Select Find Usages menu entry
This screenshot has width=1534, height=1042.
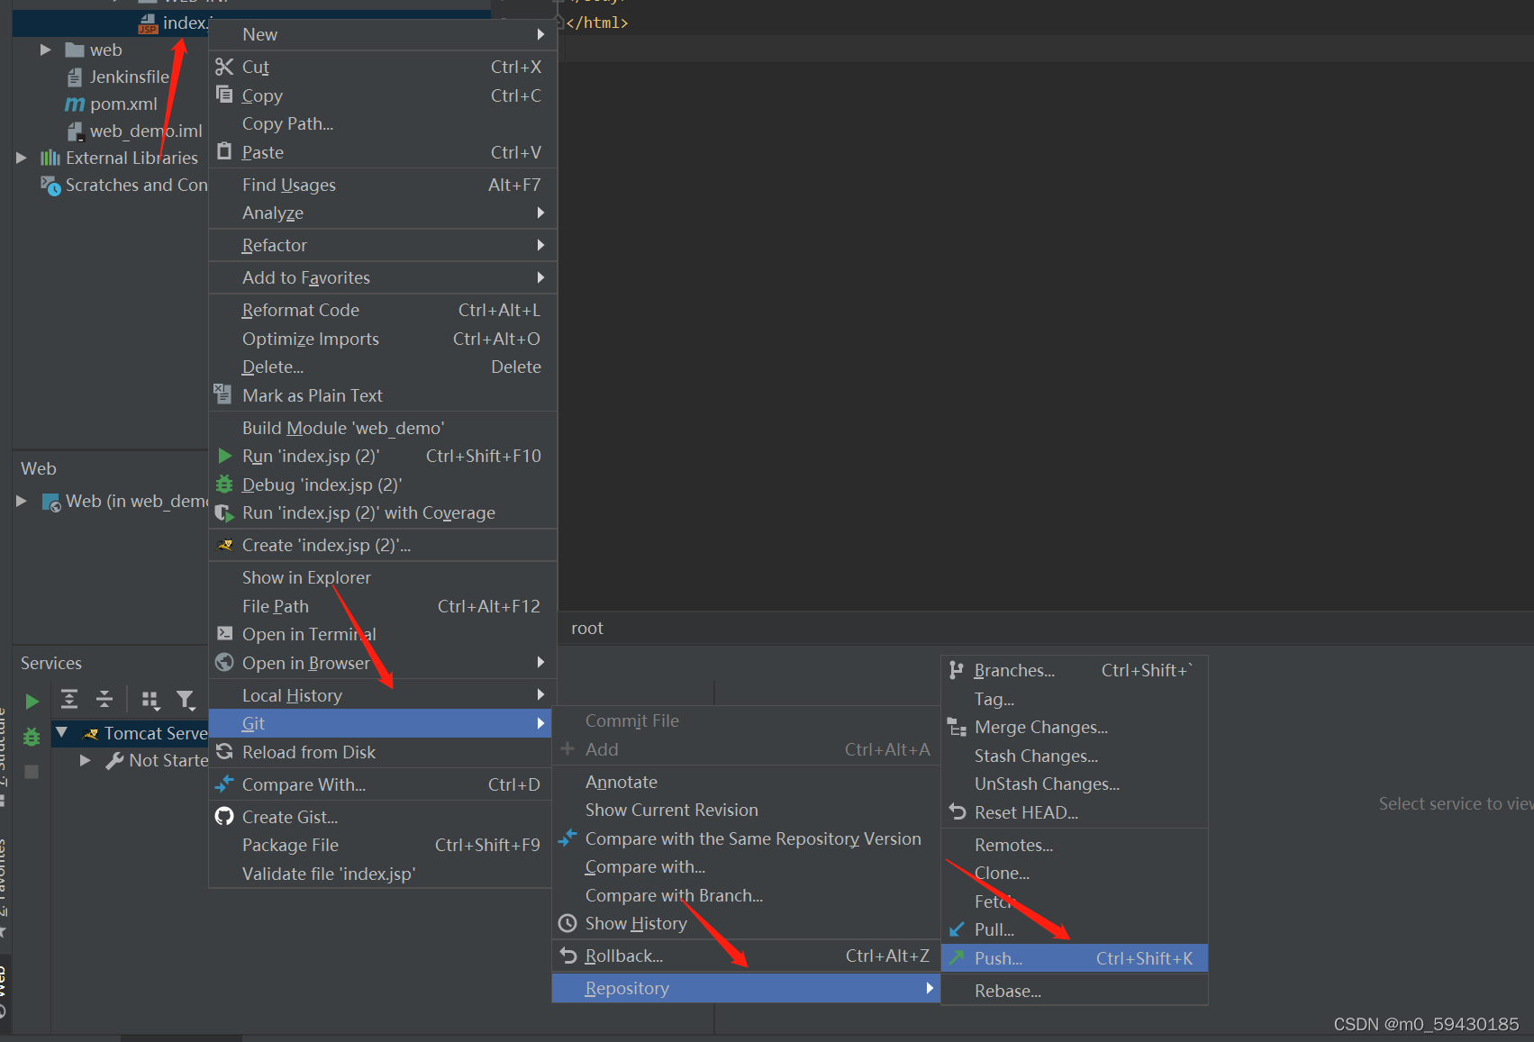(x=383, y=185)
